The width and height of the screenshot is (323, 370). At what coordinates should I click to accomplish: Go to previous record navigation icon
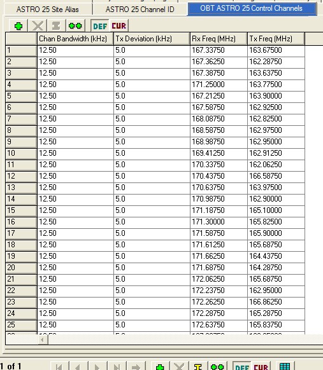point(78,367)
